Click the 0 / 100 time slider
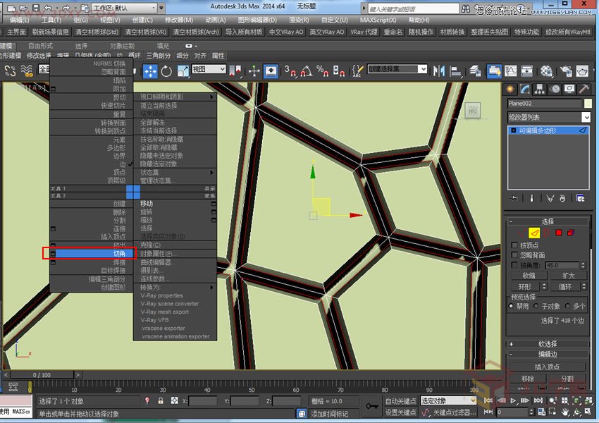599x423 pixels. pyautogui.click(x=42, y=375)
